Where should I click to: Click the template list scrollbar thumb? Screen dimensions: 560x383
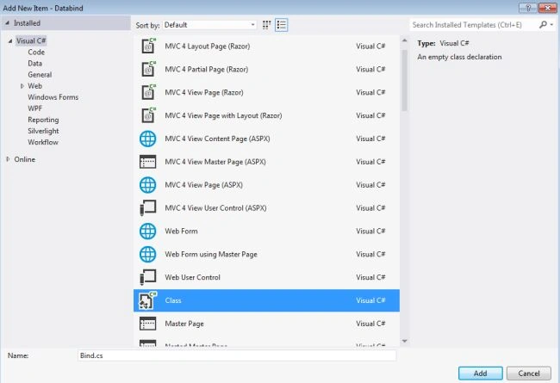tap(404, 80)
